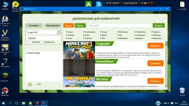Viewport: 189px width, 106px height.
Task: Launch 360 Total Security from the desktop
Action: pos(15,6)
